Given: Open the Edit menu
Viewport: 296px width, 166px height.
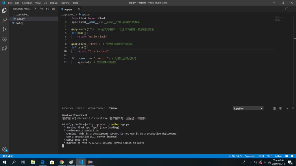Looking at the screenshot, I should (x=17, y=3).
